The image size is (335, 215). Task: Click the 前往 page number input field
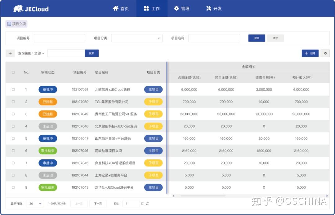131,204
